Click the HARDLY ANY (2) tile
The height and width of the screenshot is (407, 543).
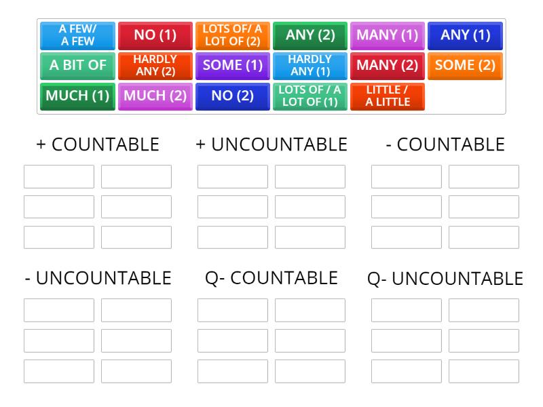pos(155,66)
